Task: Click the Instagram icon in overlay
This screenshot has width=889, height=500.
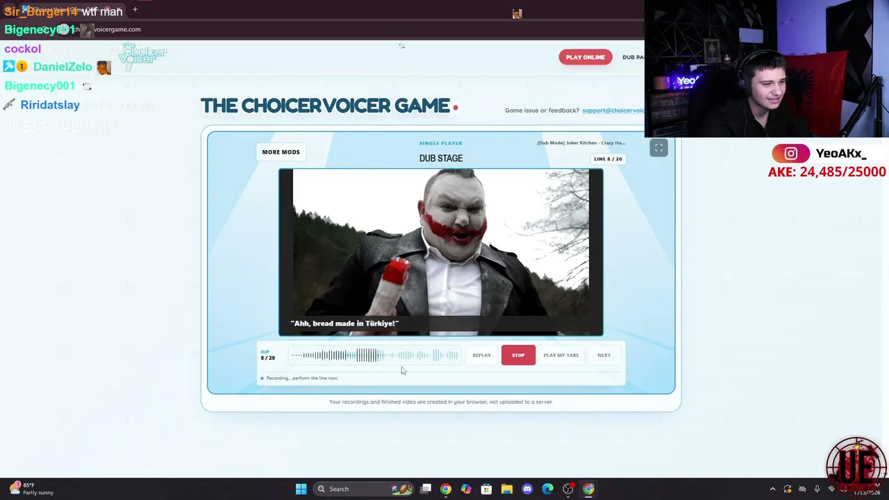Action: point(790,153)
